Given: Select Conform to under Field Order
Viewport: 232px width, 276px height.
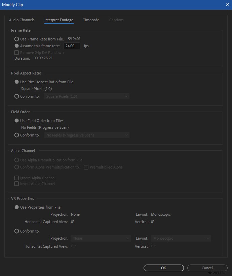Looking at the screenshot, I should point(16,135).
